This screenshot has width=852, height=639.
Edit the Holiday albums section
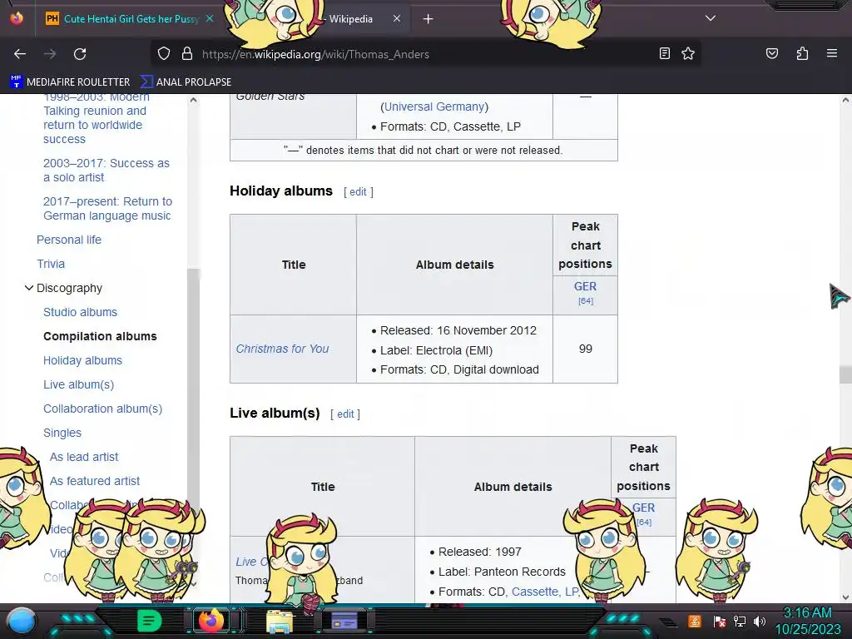[358, 192]
